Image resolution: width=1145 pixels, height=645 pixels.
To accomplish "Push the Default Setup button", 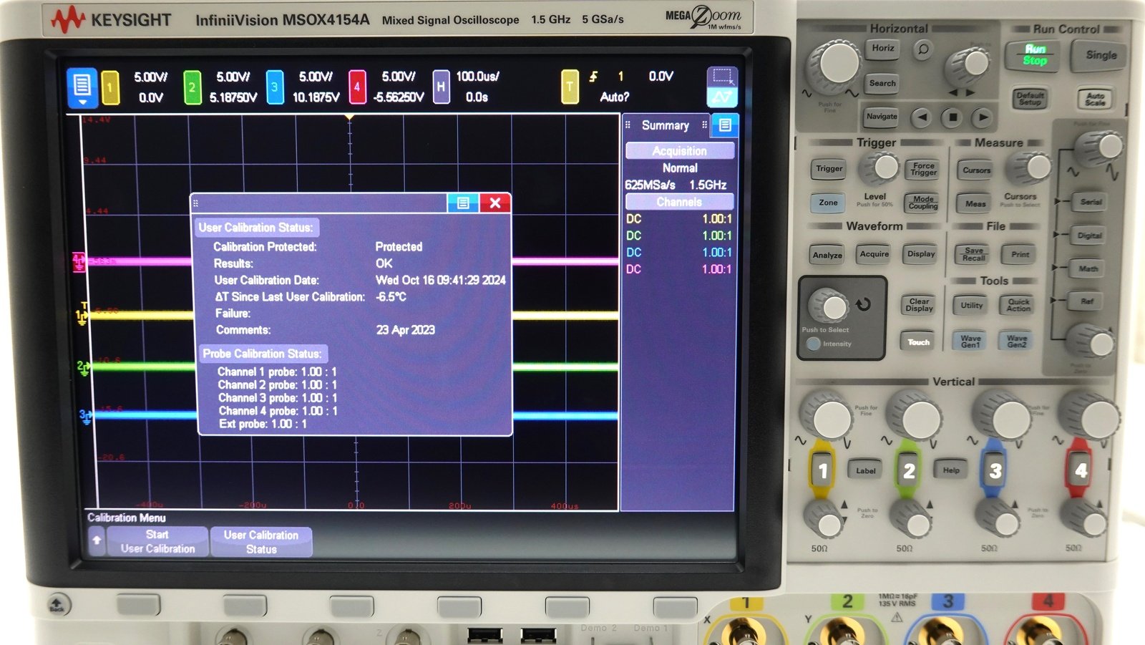I will click(1030, 99).
